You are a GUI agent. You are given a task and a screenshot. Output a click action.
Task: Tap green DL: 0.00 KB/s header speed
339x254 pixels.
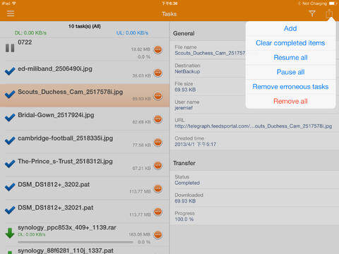30,33
